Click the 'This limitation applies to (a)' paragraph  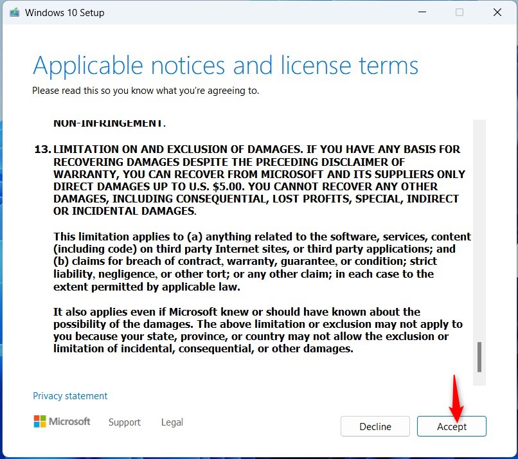tap(262, 262)
